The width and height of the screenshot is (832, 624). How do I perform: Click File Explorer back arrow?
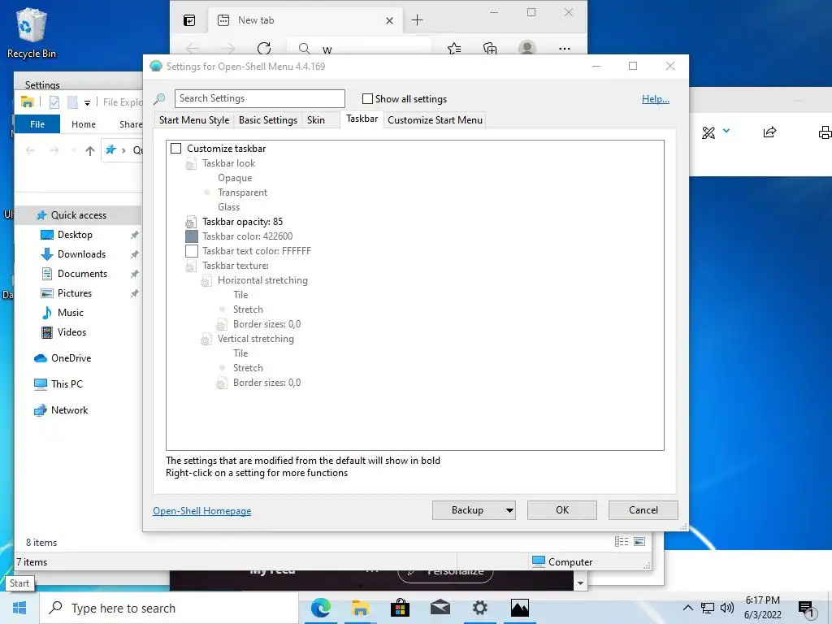[x=30, y=150]
